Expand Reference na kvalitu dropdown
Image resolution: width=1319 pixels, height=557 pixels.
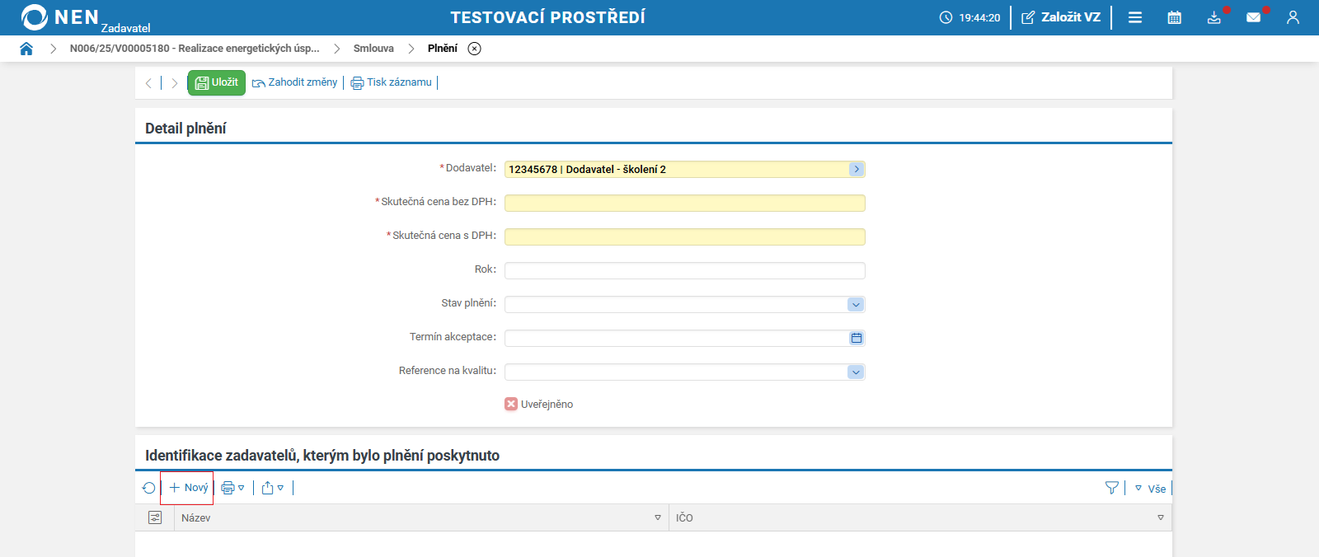click(x=856, y=372)
